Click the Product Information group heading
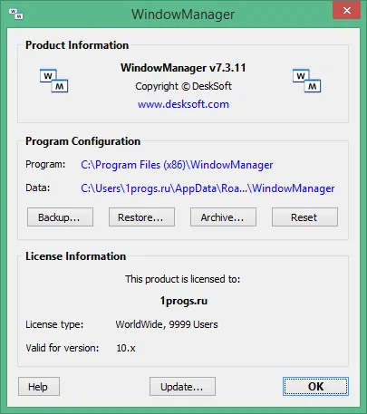Viewport: 367px width, 414px height. (77, 45)
